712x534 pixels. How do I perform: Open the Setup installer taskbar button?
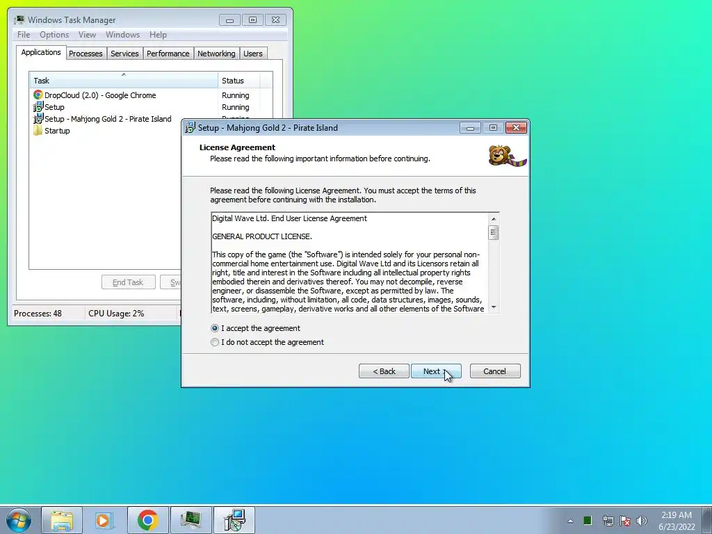coord(234,520)
